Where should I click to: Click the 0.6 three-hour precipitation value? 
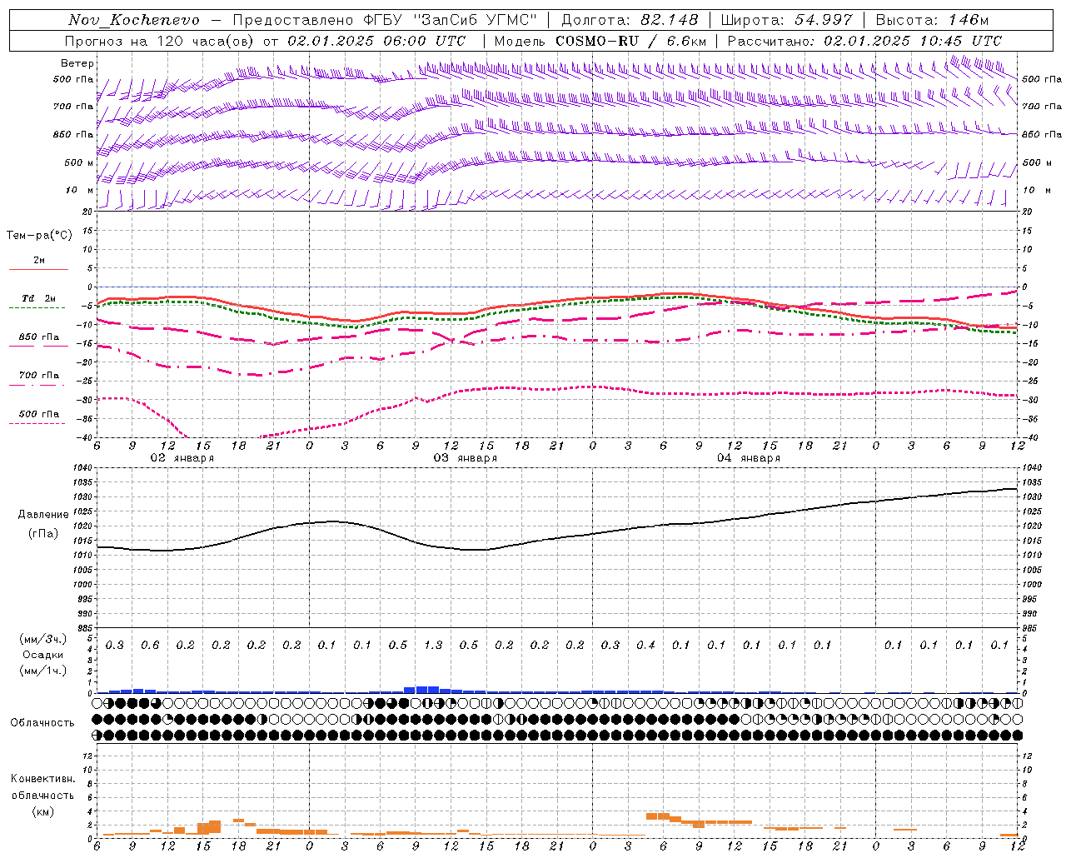coord(150,645)
